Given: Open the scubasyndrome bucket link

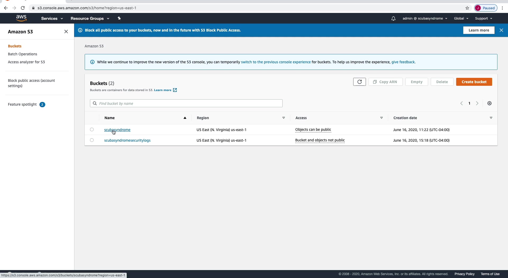Looking at the screenshot, I should coord(117,130).
